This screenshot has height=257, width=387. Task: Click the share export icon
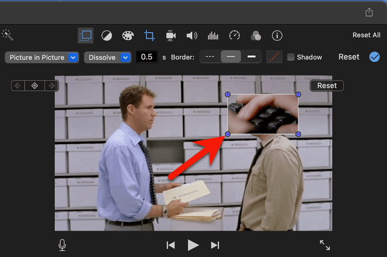coord(369,12)
